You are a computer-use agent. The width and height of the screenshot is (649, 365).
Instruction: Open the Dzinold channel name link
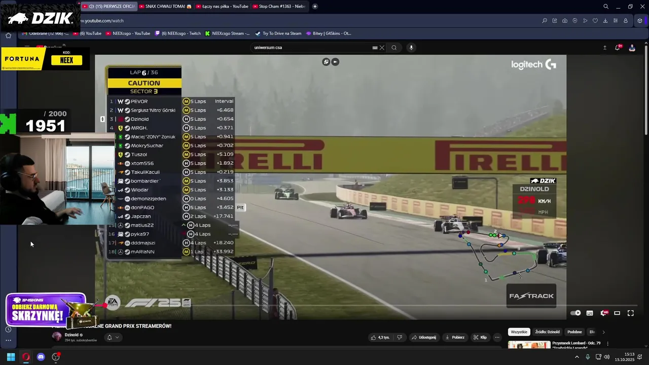(x=71, y=335)
